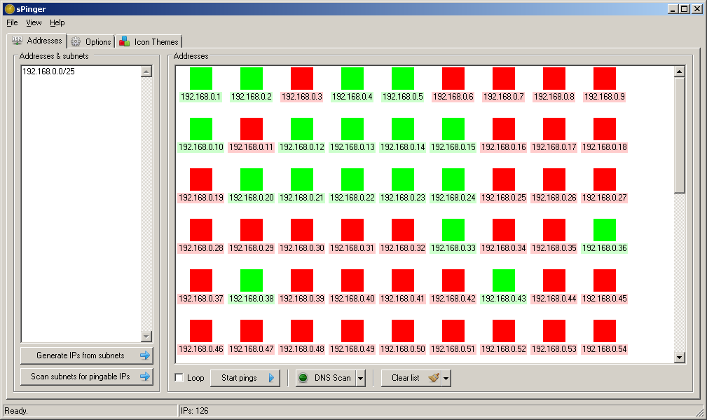Click the addresses list scrollbar thumb
Screen dimensions: 707x420
pos(680,135)
